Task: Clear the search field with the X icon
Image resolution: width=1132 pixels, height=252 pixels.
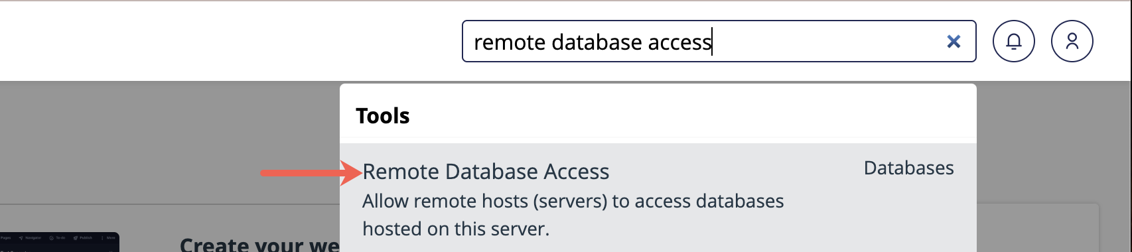Action: tap(954, 42)
